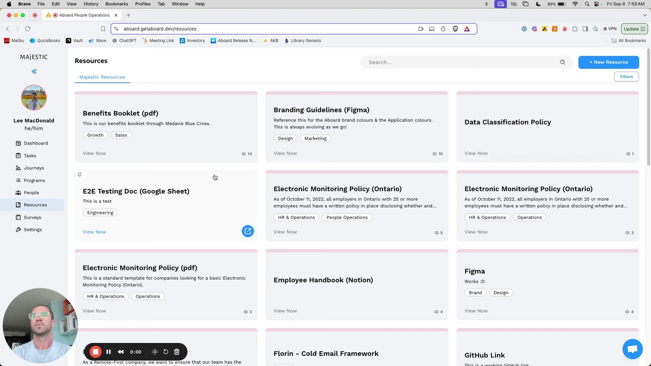
Task: Click the pin icon on E2E Testing Doc card
Action: point(79,175)
